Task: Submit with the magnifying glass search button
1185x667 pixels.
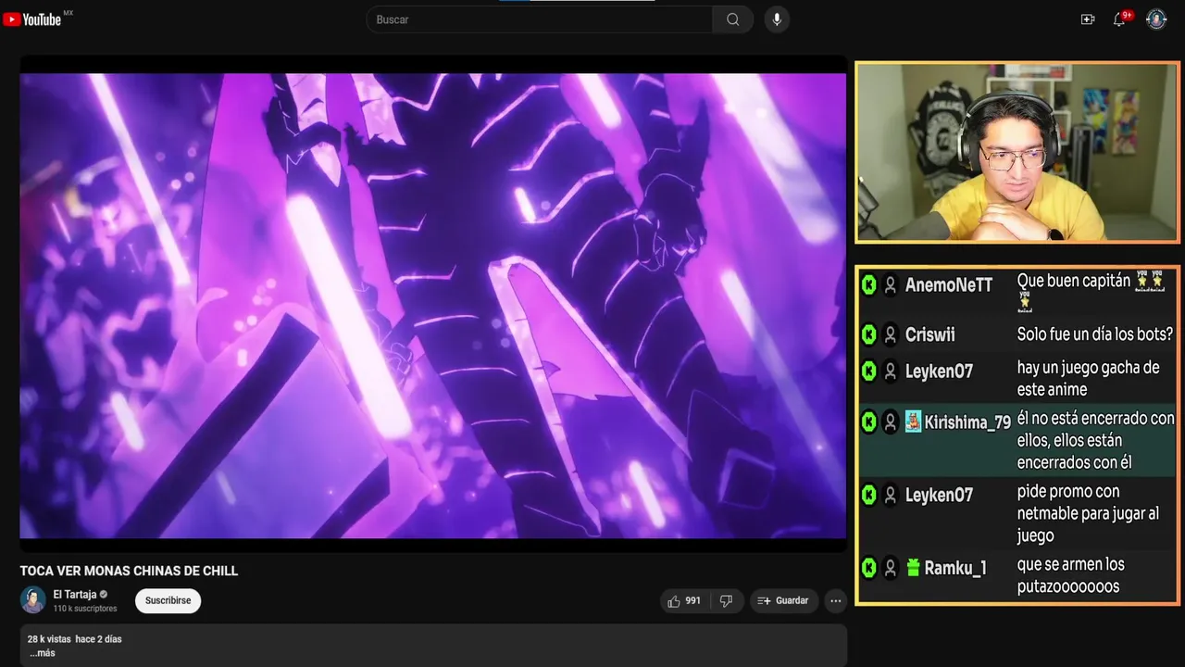Action: [732, 19]
